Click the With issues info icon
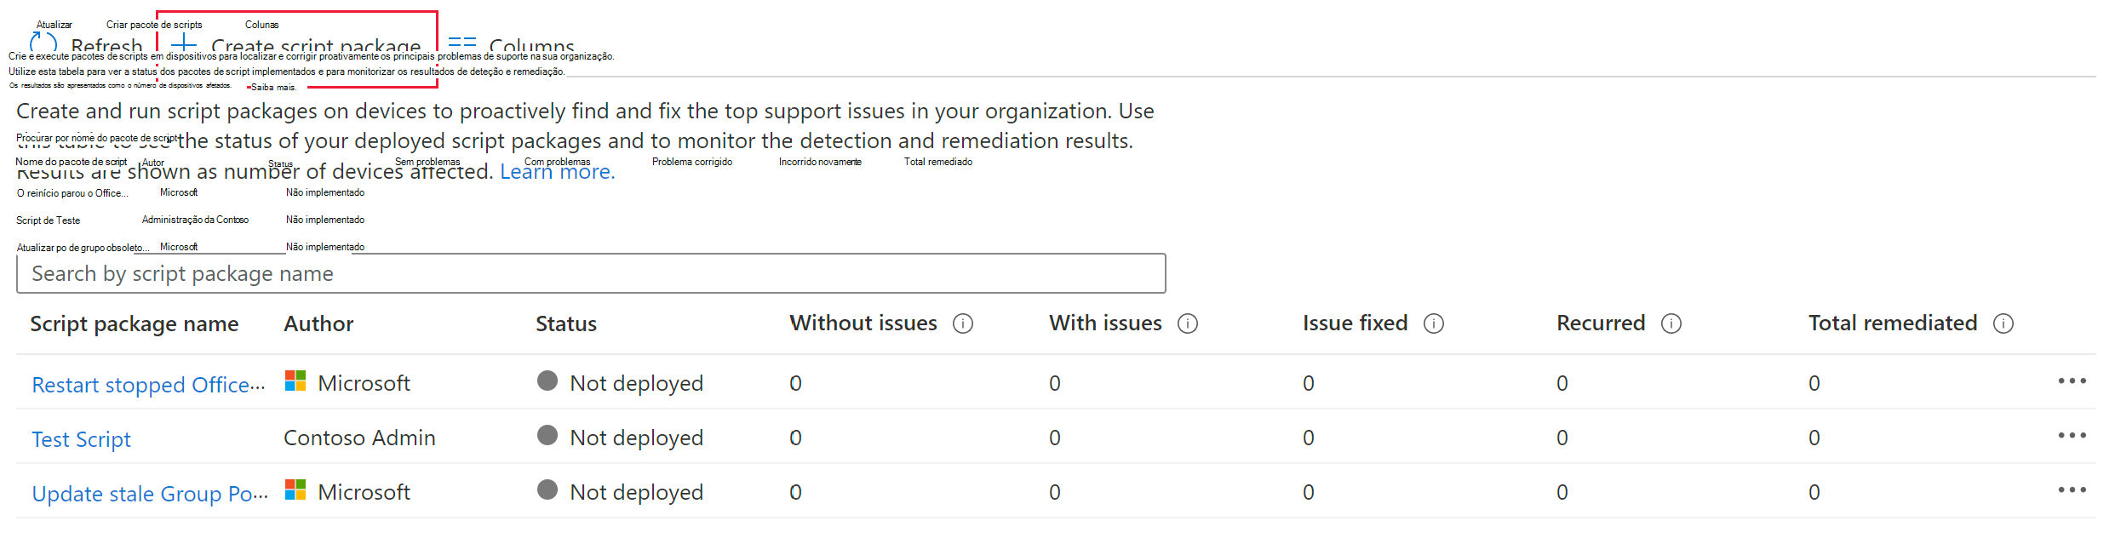The height and width of the screenshot is (538, 2115). click(x=1188, y=323)
